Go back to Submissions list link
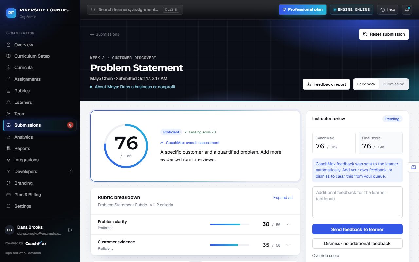The image size is (419, 262). click(x=105, y=34)
